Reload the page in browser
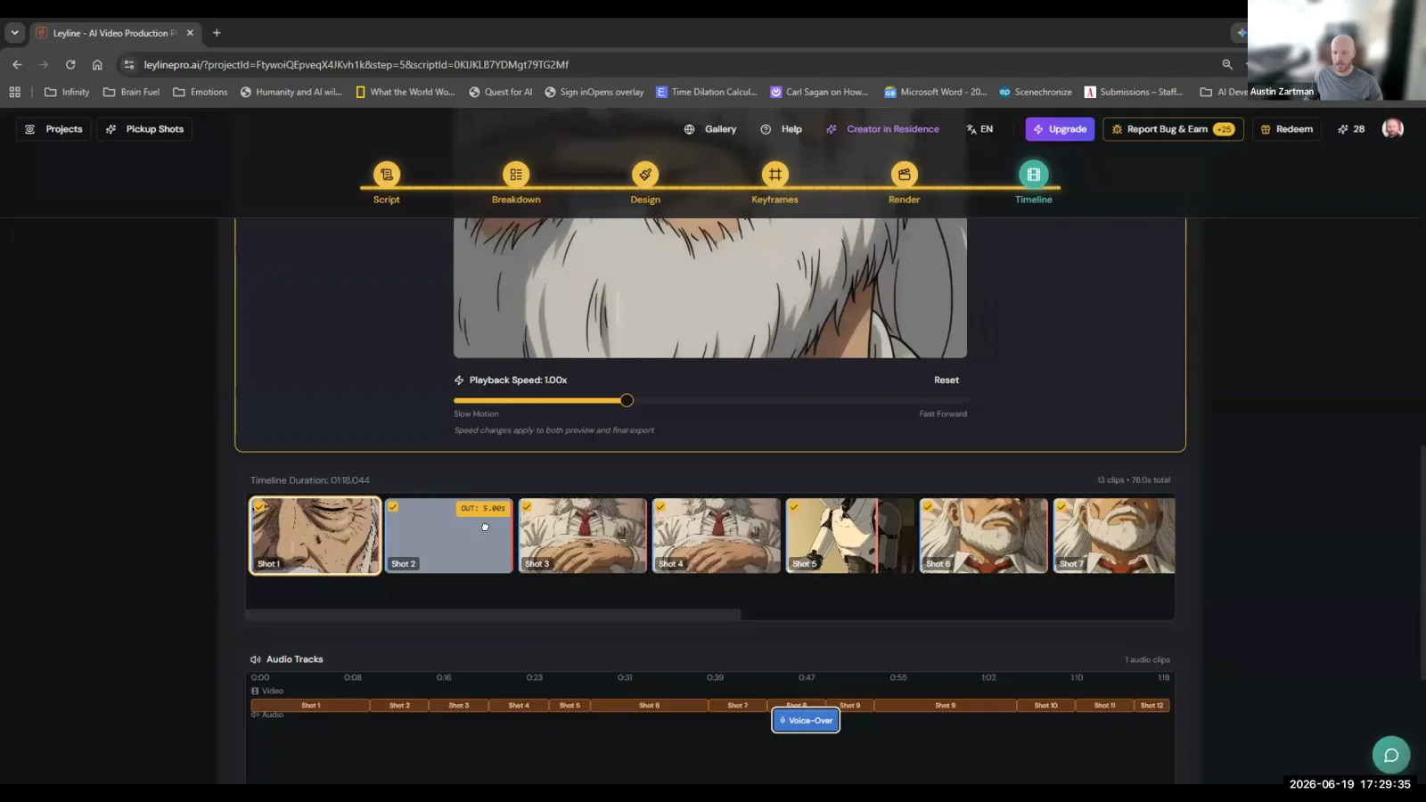 (x=70, y=64)
